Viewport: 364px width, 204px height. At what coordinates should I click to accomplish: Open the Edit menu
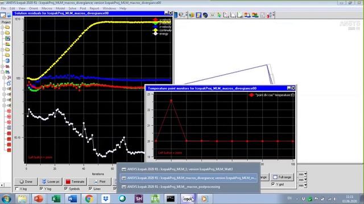tap(13, 8)
